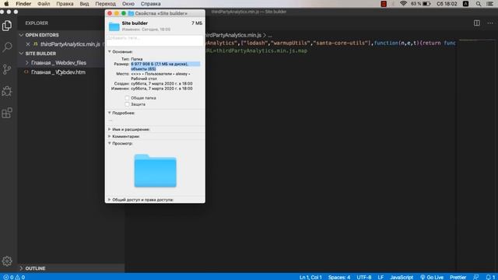Open the Finder menu

[23, 4]
